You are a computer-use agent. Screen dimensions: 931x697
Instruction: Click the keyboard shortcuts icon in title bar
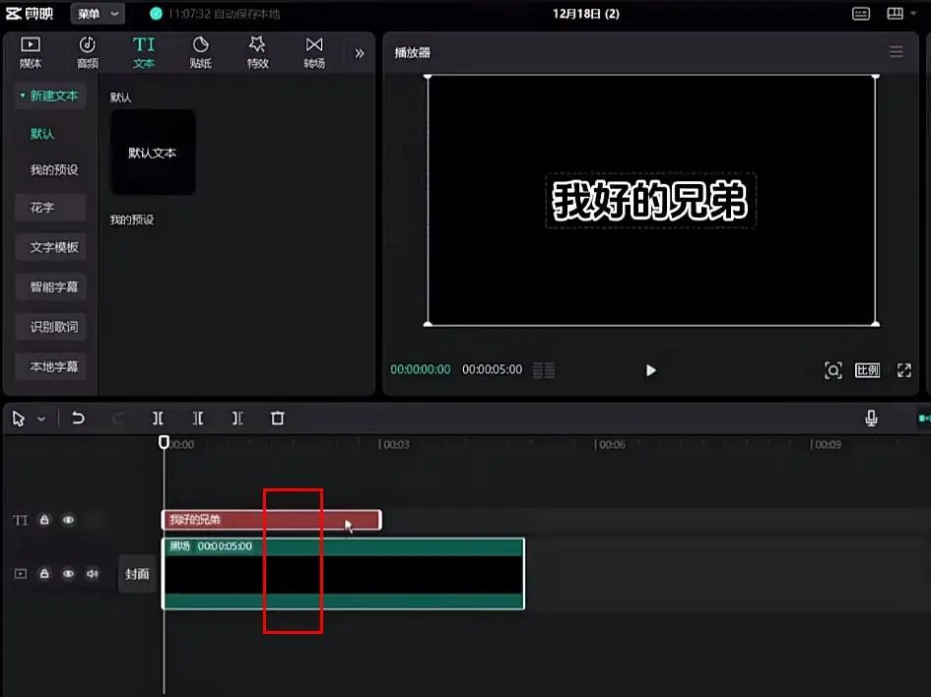pos(860,14)
